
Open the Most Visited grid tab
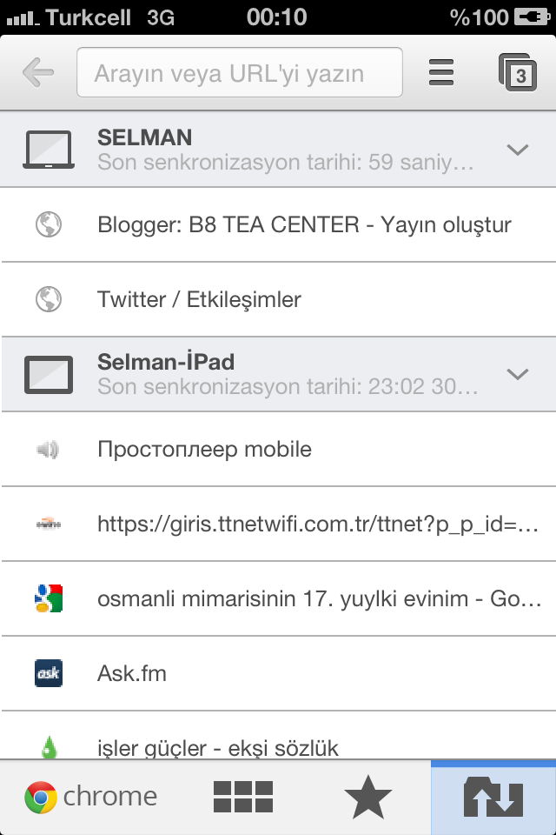[x=243, y=797]
